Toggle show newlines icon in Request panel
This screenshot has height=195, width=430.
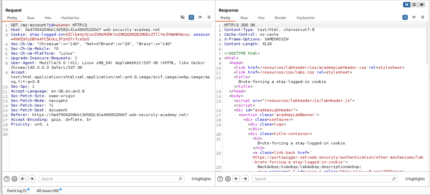click(200, 17)
